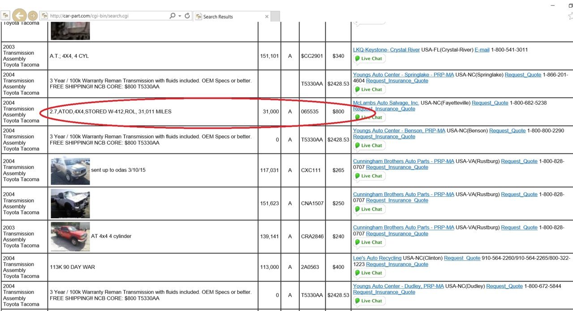
Task: Click Request_Quote for Youngs Benson
Action: 507,131
